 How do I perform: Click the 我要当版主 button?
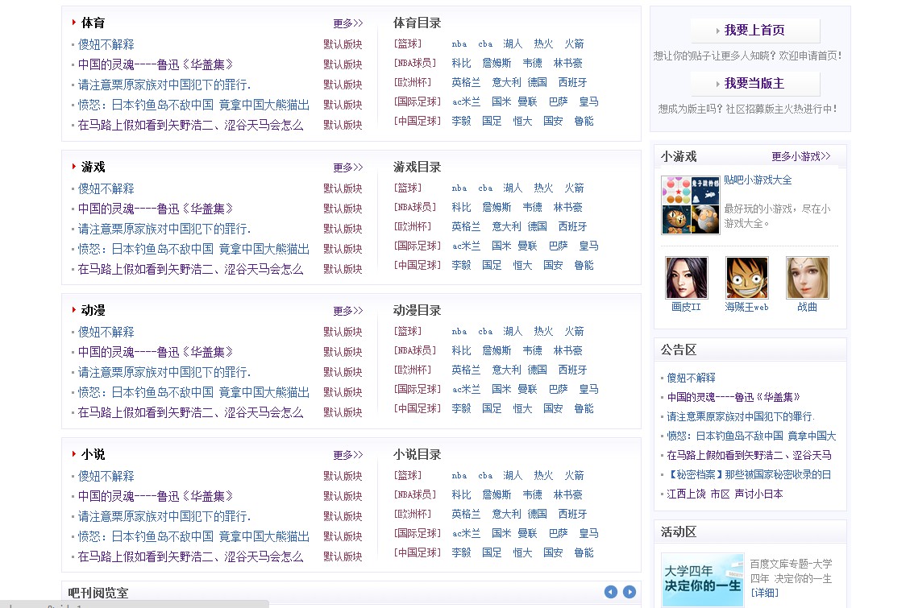pos(755,84)
